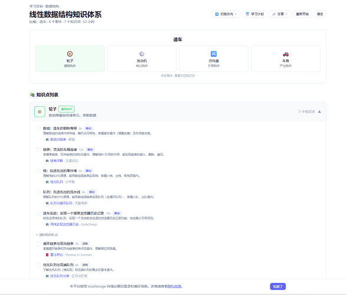Click the wheel icon in 轮子 section header
346x295 pixels.
[x=39, y=112]
